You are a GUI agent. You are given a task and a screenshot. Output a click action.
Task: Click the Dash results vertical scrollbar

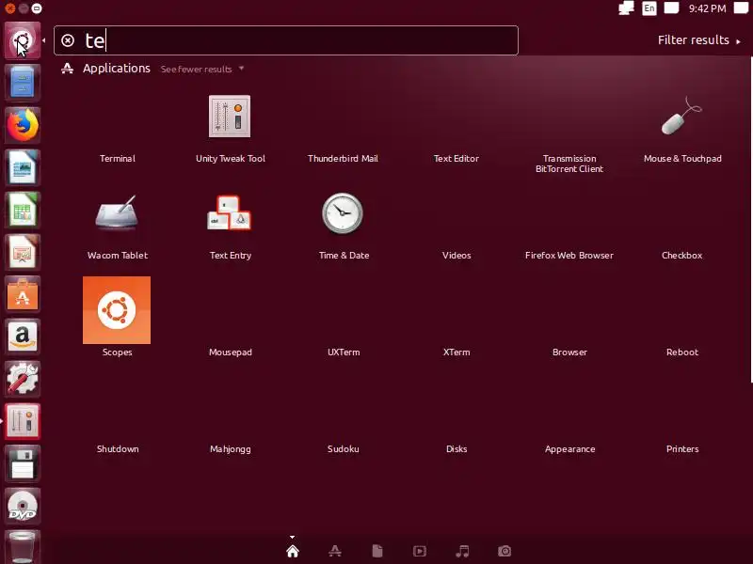pyautogui.click(x=750, y=221)
